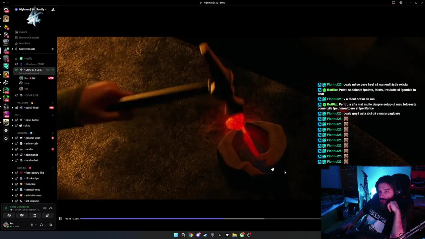The width and height of the screenshot is (425, 239).
Task: Click the Add a Server plus icon
Action: click(6, 130)
